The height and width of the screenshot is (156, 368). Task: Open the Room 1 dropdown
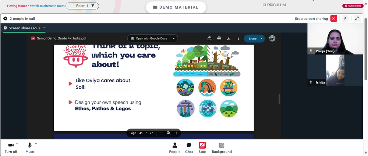pyautogui.click(x=82, y=6)
